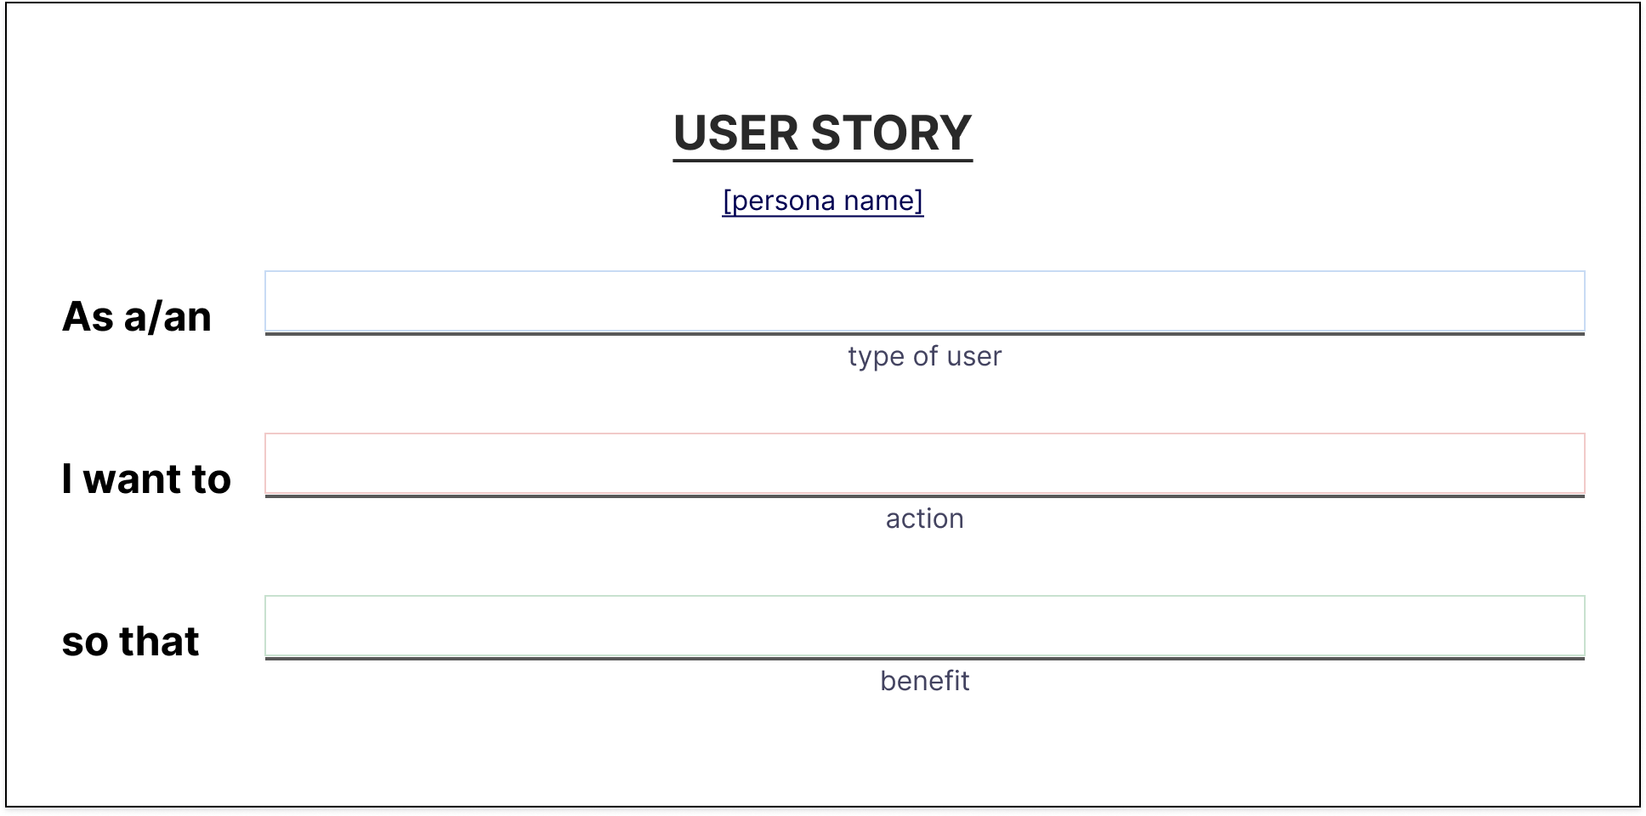
Task: Click the word "want" in bold label
Action: click(x=133, y=479)
